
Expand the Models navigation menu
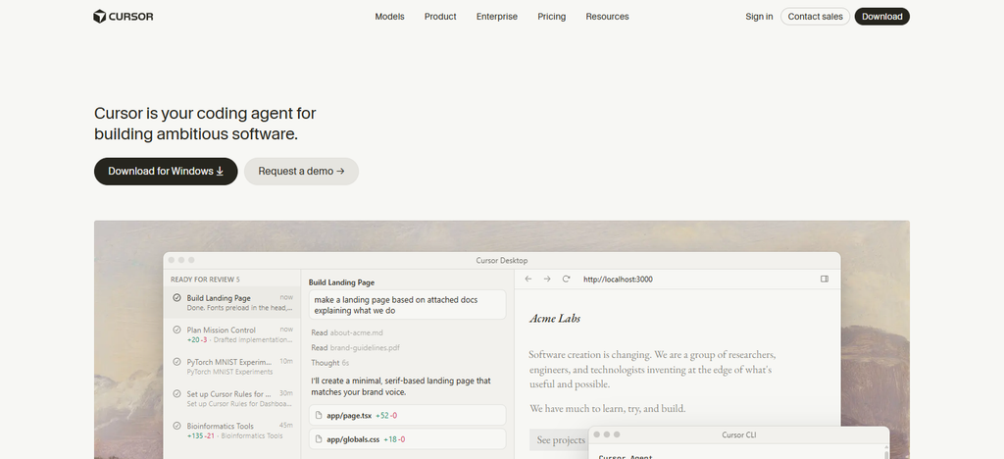389,17
